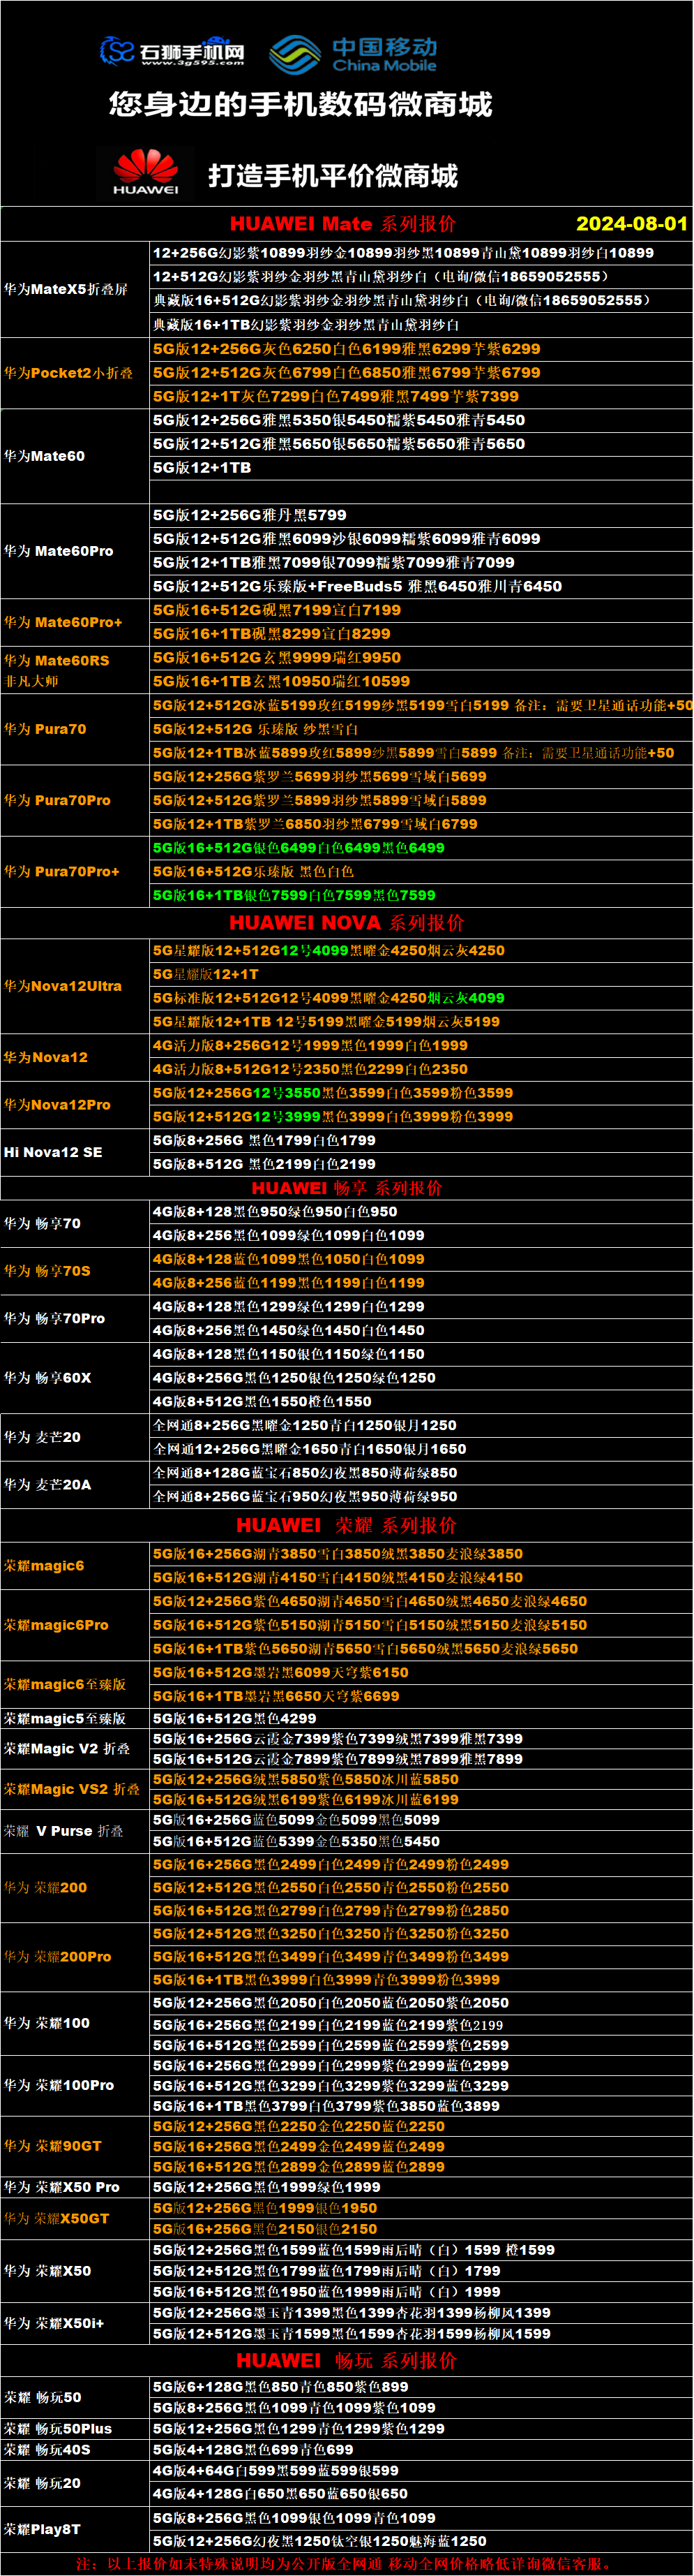
Task: Click the HUAWEI Mate 系列报价 heading
Action: pyautogui.click(x=342, y=224)
